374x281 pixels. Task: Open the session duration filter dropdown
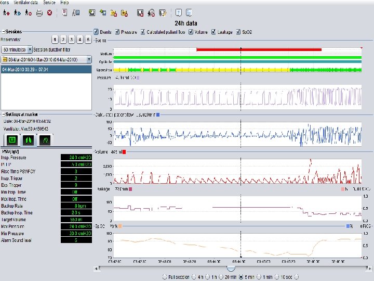pos(30,49)
